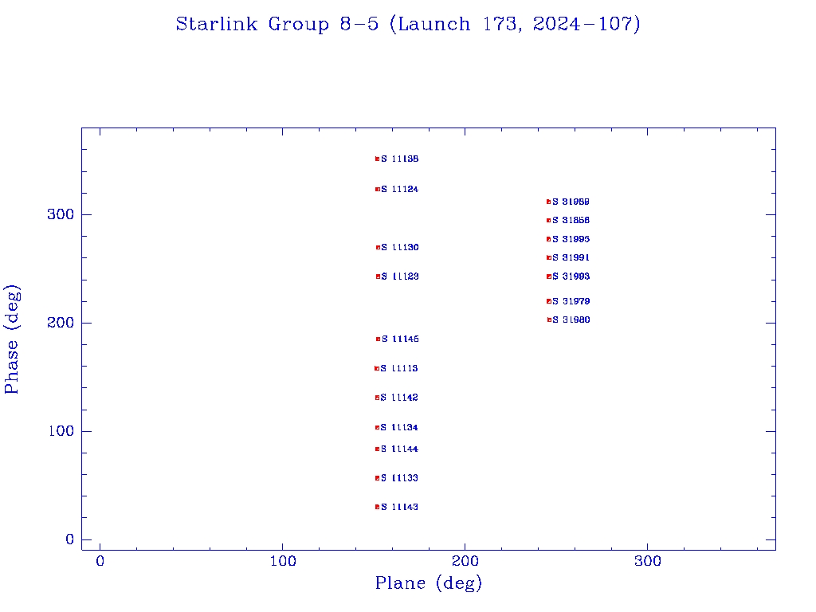
Task: Select the bottom label S 11143
Action: tap(400, 507)
